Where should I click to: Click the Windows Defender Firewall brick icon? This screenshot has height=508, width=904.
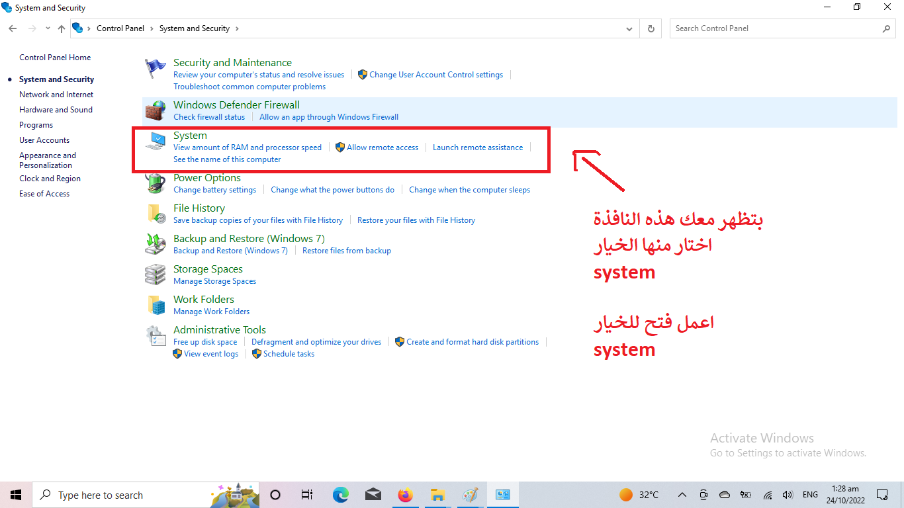point(156,110)
